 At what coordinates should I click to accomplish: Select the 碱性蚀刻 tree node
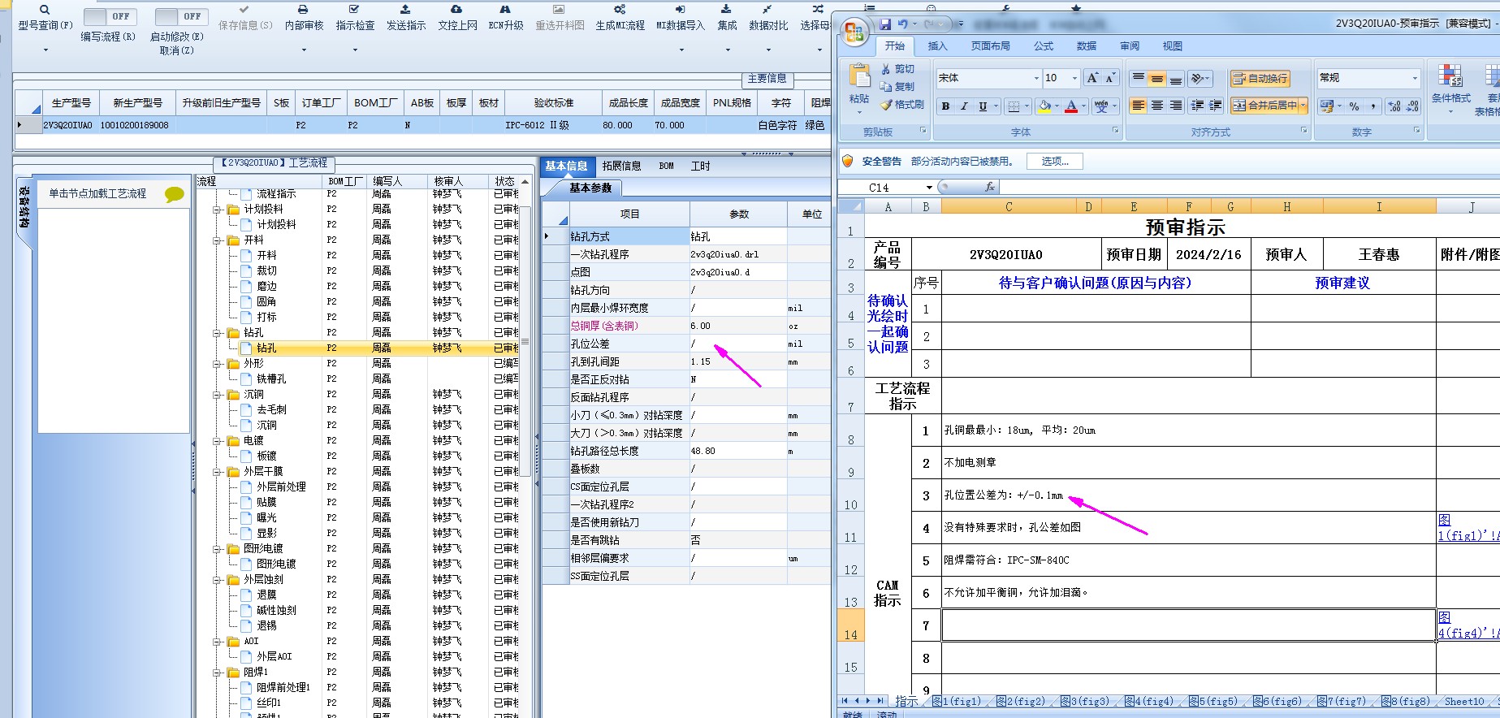point(276,611)
